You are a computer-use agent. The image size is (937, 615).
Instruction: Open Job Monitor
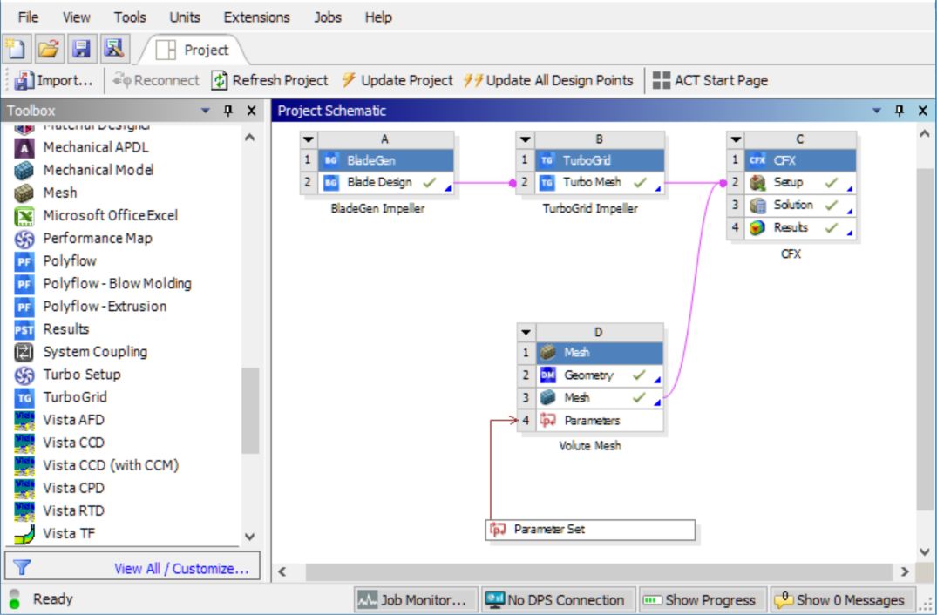coord(415,599)
